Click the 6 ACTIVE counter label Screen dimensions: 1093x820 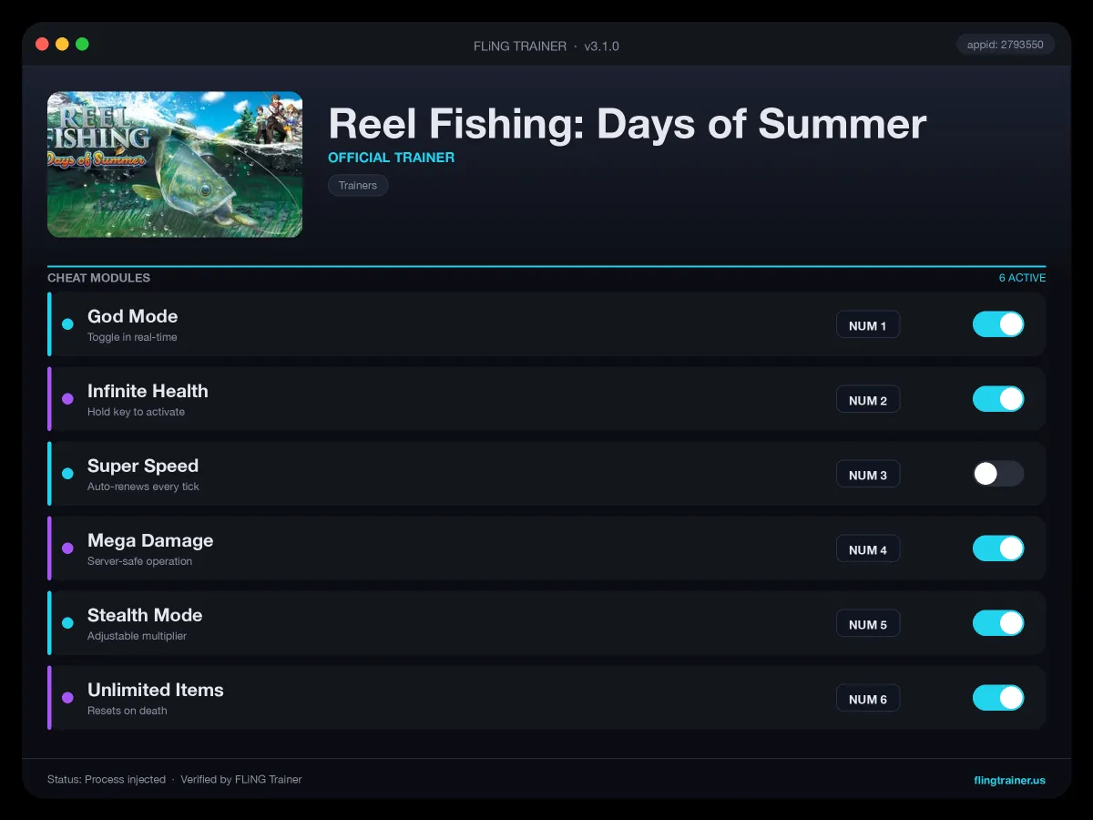pyautogui.click(x=1022, y=278)
